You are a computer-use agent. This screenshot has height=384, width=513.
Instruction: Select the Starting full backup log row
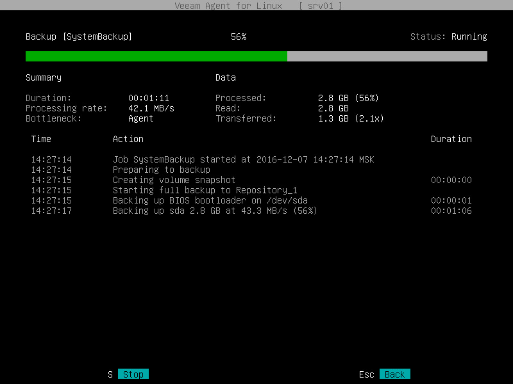coord(192,190)
